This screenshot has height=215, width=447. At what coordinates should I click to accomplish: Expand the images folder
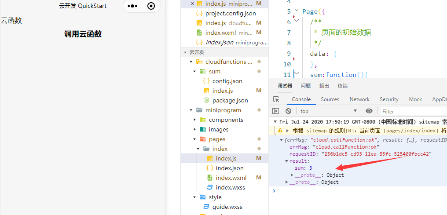click(x=194, y=129)
